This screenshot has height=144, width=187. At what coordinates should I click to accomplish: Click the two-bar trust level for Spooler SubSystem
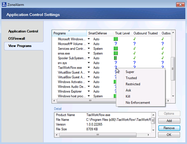(115, 58)
